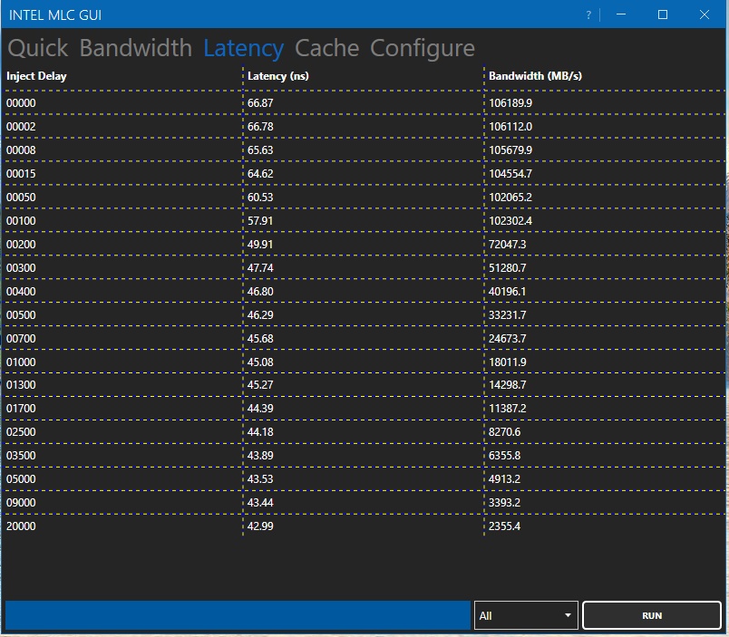Select latency value 42.99
Viewport: 729px width, 637px height.
[260, 526]
